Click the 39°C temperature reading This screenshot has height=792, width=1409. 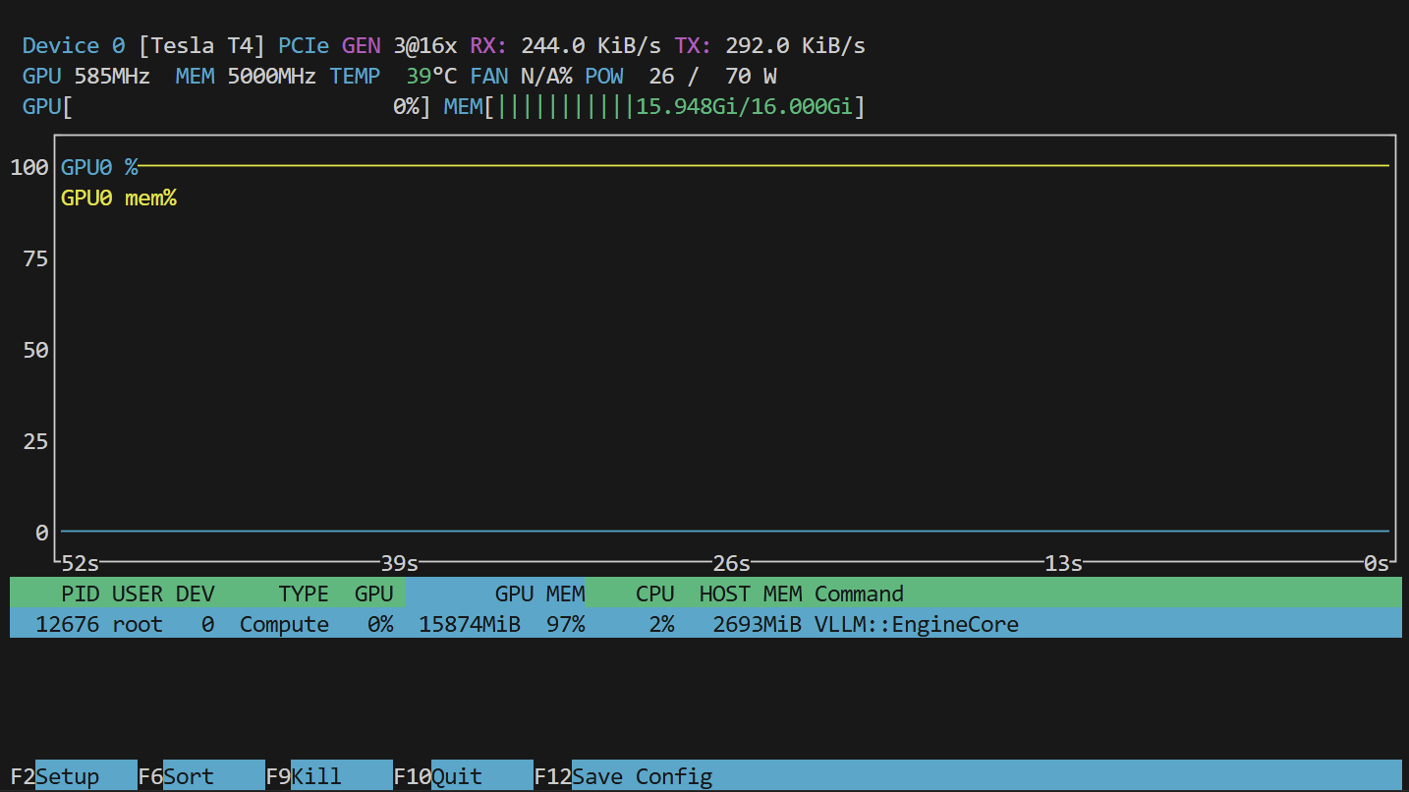[431, 76]
